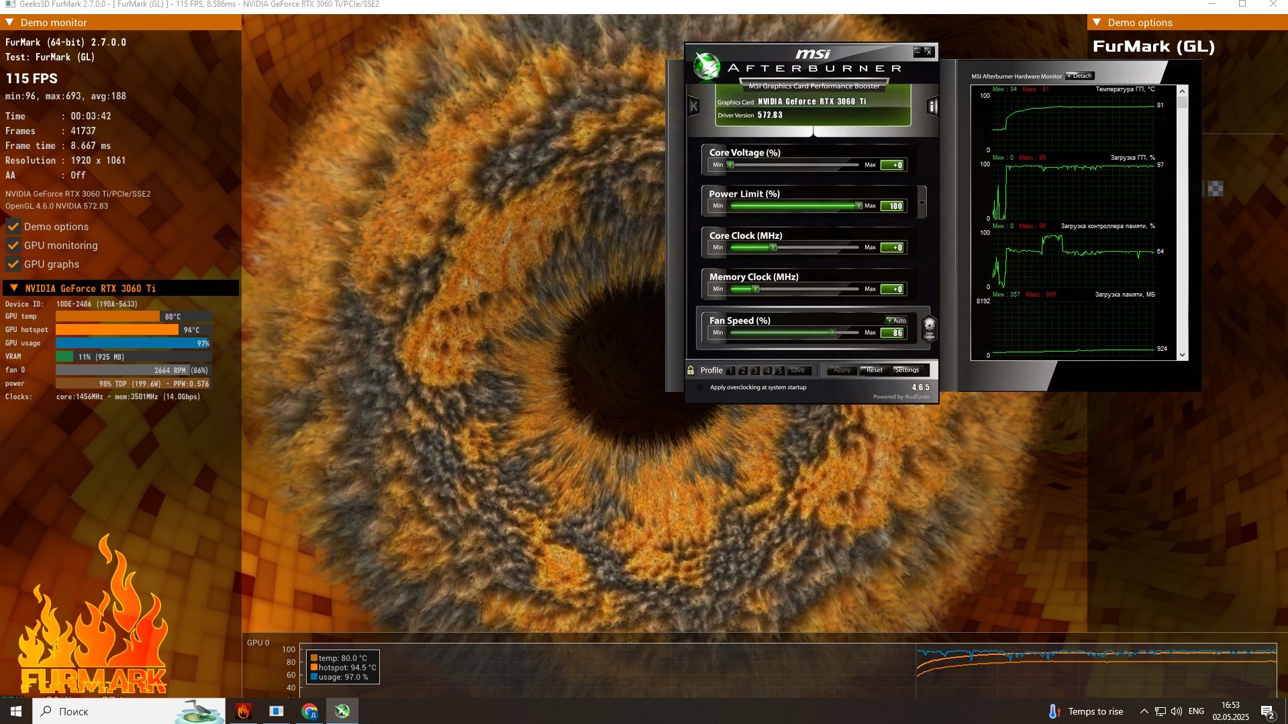Click the Core Clock slider handle
The image size is (1288, 724).
click(x=773, y=247)
